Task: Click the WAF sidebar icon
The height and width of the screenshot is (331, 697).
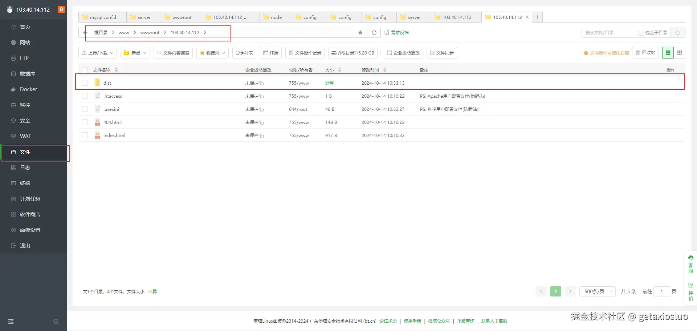Action: [x=13, y=136]
